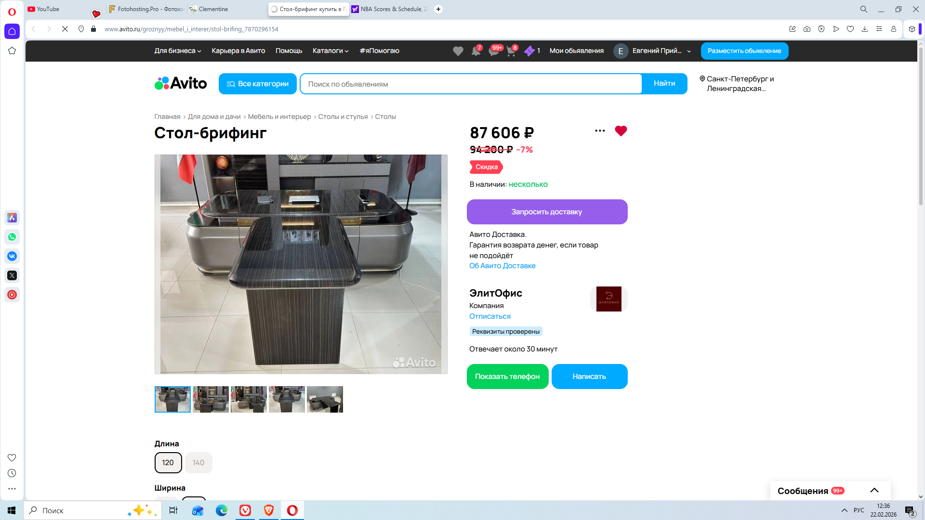Click the "Поиск по объявлениям" search field

[471, 84]
